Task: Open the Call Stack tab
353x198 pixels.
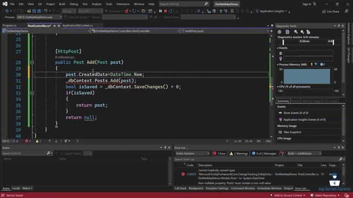Action: [x=180, y=188]
